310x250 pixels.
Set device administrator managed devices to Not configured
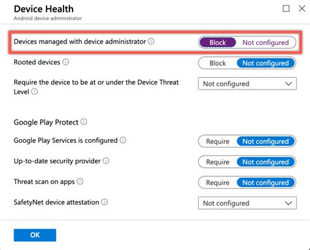[266, 42]
